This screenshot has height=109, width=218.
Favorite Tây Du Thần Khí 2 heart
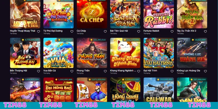point(205,31)
